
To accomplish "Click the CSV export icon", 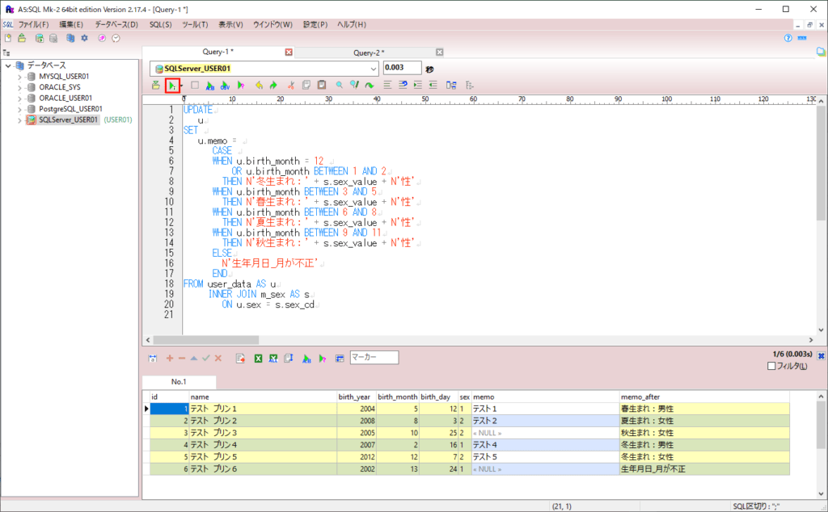I will (225, 85).
